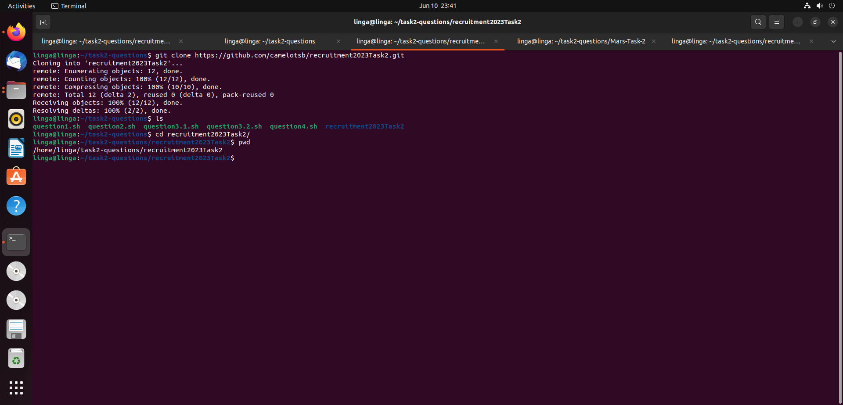Open the Activities overview
Screen dimensions: 843x405
22,6
